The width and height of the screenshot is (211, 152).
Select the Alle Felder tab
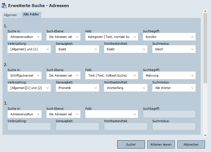pyautogui.click(x=31, y=15)
